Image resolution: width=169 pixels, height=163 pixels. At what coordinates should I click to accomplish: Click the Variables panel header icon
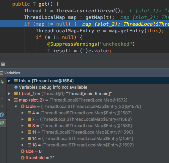tap(2, 73)
